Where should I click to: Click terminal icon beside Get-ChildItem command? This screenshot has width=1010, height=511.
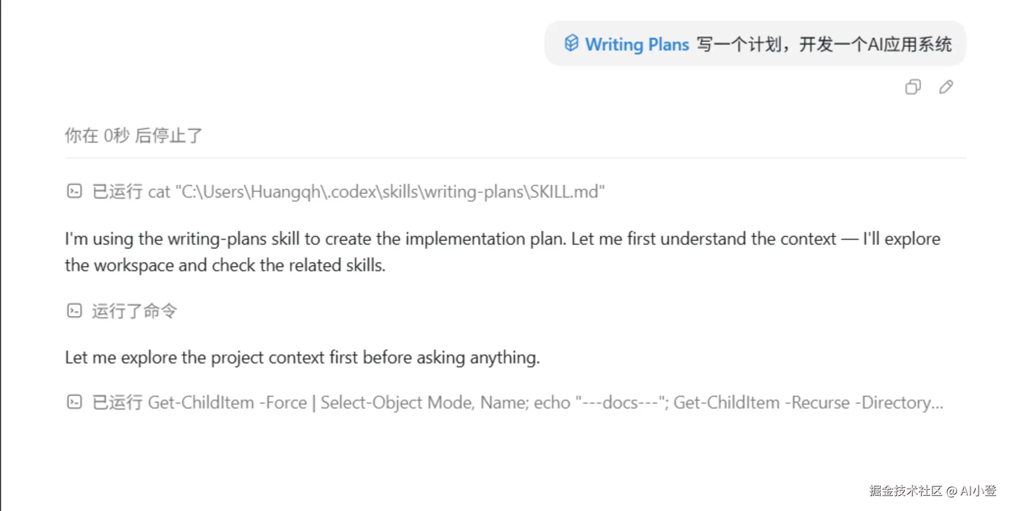pos(74,402)
